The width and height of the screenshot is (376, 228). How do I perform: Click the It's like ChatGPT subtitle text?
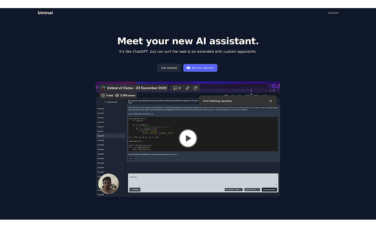(x=188, y=52)
